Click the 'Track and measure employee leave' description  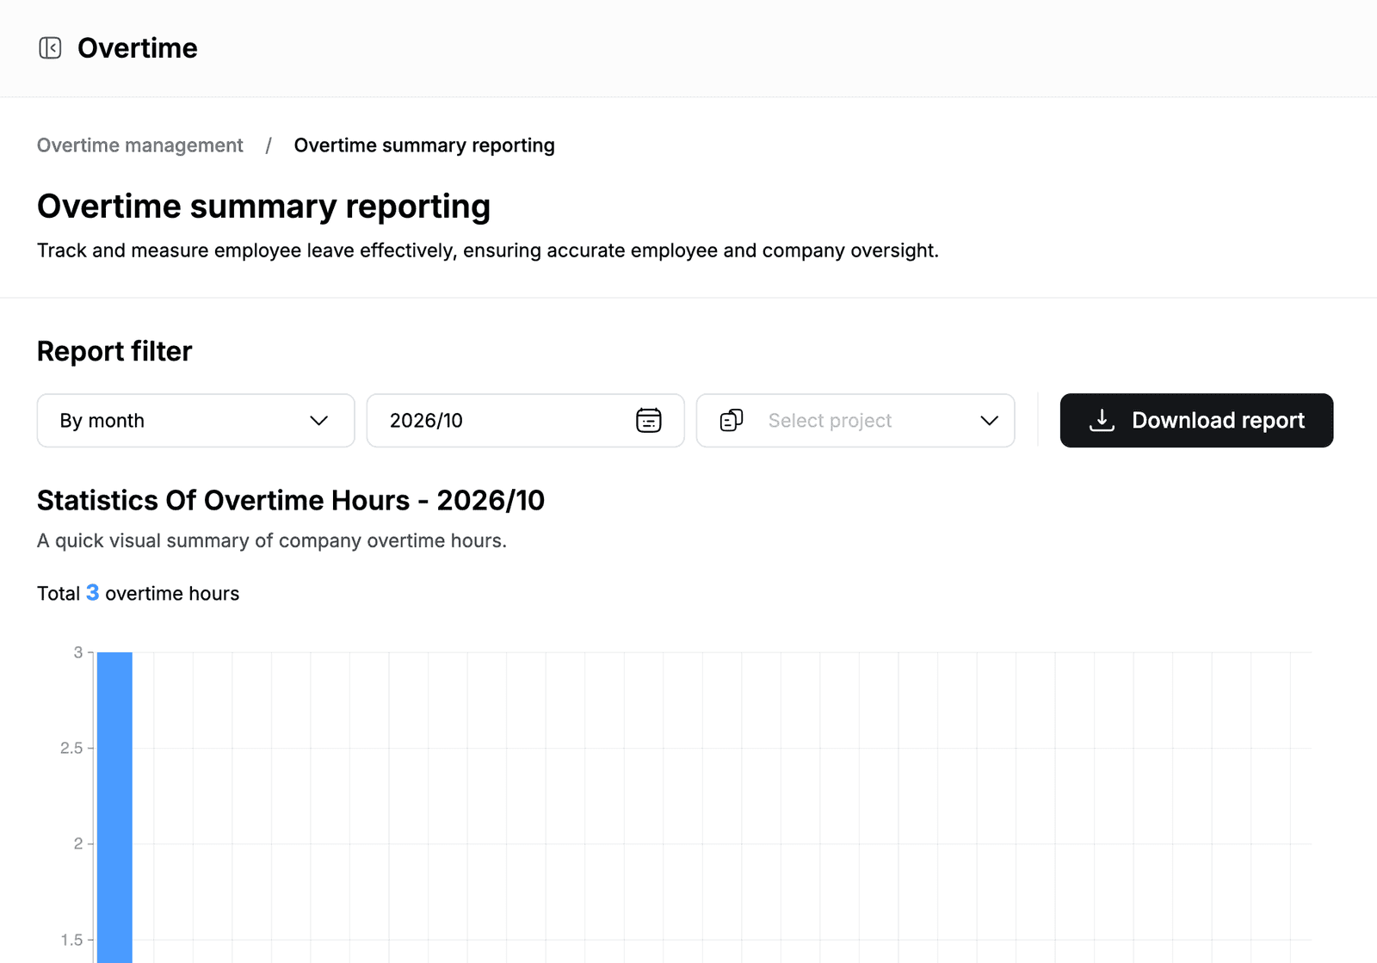tap(488, 250)
